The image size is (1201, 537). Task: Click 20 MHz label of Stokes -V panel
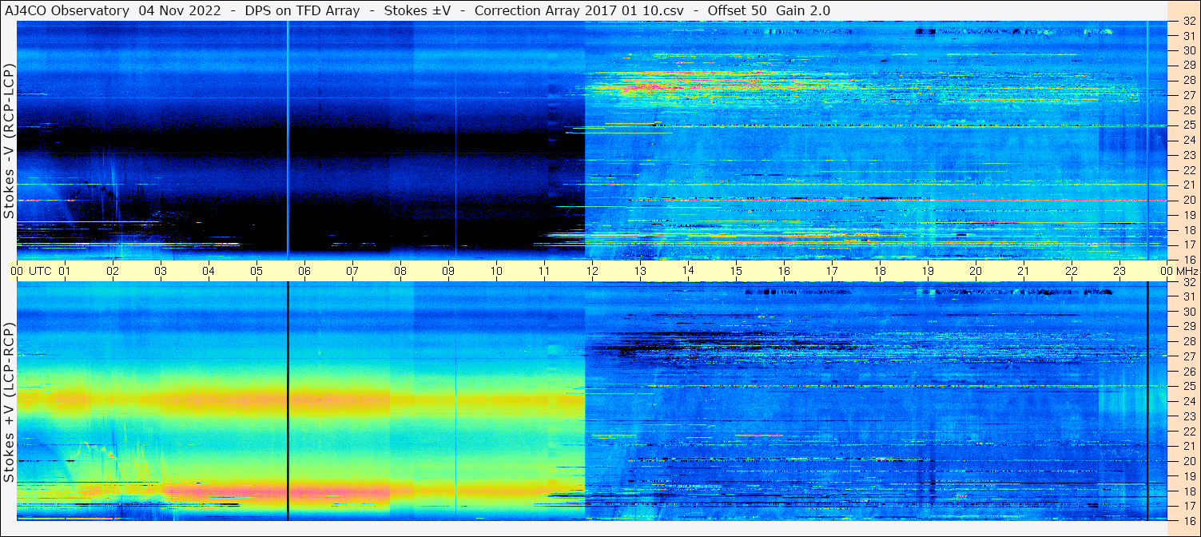[1189, 200]
